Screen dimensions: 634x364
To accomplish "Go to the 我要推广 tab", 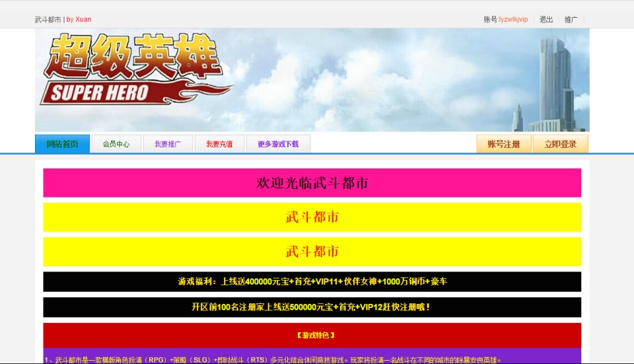I will 168,144.
